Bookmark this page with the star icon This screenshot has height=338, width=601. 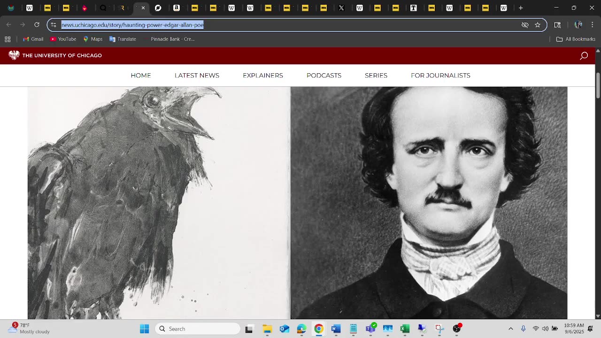click(x=538, y=25)
